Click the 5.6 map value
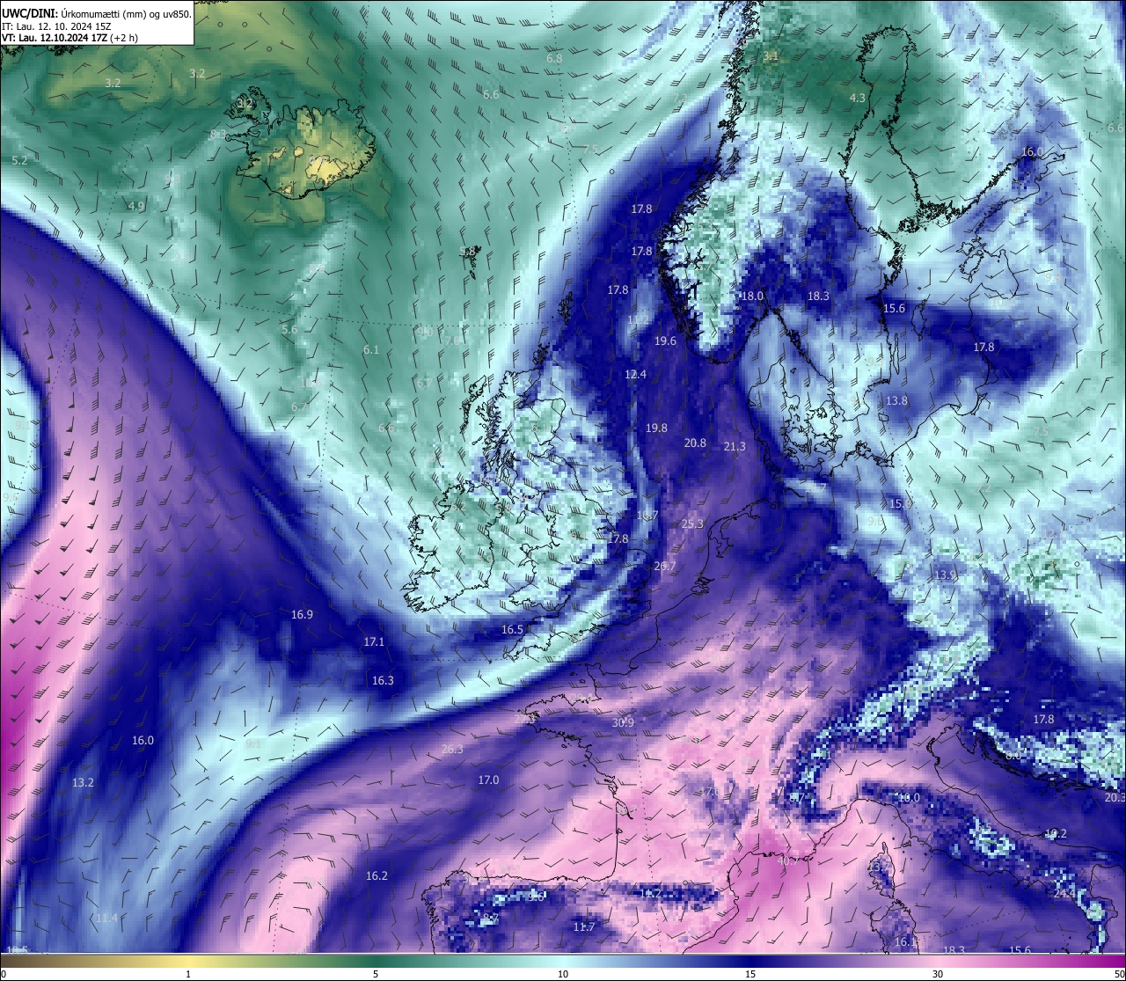Viewport: 1126px width, 981px height. (x=289, y=329)
